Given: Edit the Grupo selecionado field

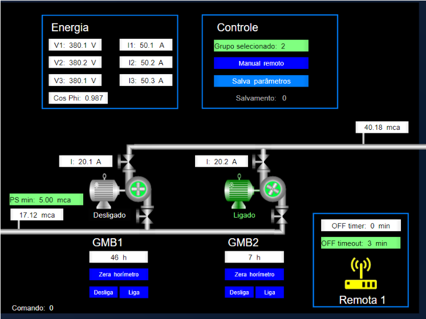Looking at the screenshot, I should (x=261, y=46).
